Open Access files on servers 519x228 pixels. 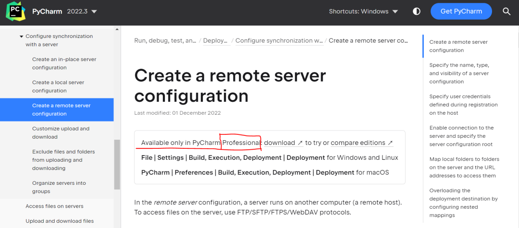[x=55, y=206]
